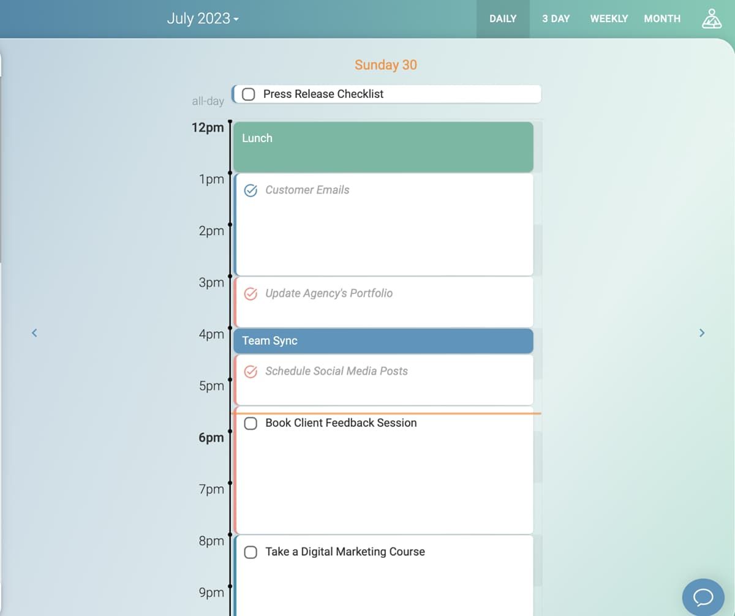Go to previous day arrow
The height and width of the screenshot is (616, 735).
point(35,333)
